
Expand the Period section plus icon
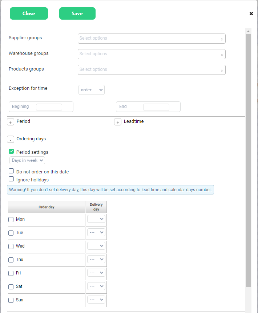pyautogui.click(x=11, y=122)
